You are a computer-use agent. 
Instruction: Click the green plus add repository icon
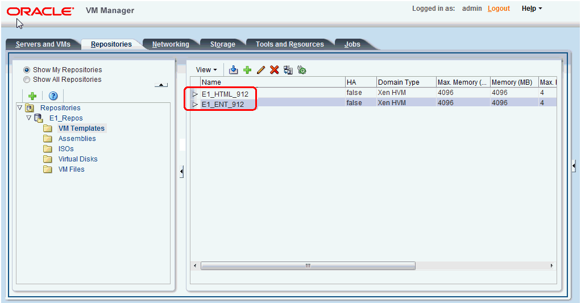[x=32, y=96]
